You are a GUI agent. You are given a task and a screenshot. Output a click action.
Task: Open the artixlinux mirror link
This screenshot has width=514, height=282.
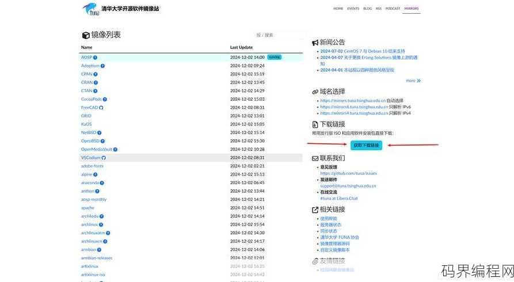tap(90, 266)
